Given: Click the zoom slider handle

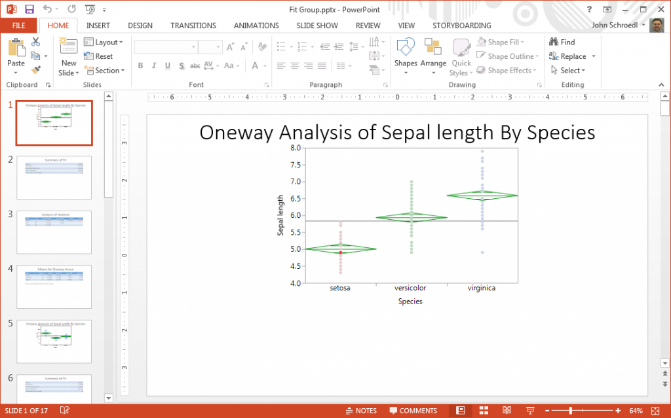Looking at the screenshot, I should (x=571, y=410).
